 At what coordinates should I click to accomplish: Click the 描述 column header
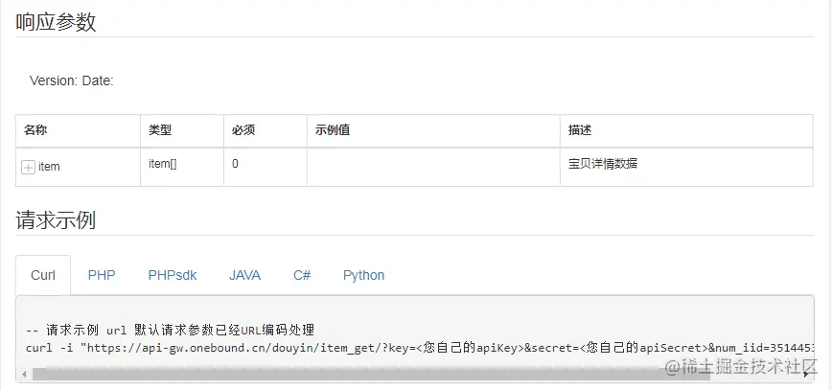click(686, 130)
